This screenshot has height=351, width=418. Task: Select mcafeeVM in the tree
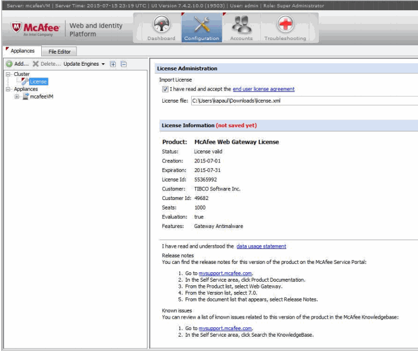(42, 97)
